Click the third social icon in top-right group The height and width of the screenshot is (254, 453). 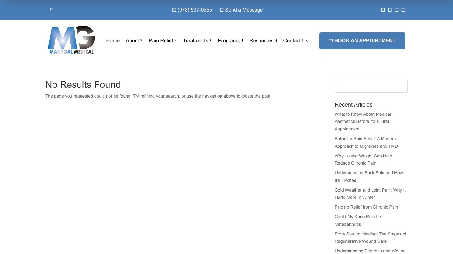point(396,10)
